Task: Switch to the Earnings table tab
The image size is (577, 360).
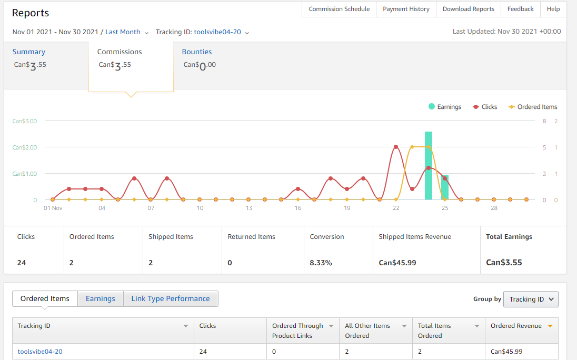Action: (101, 298)
